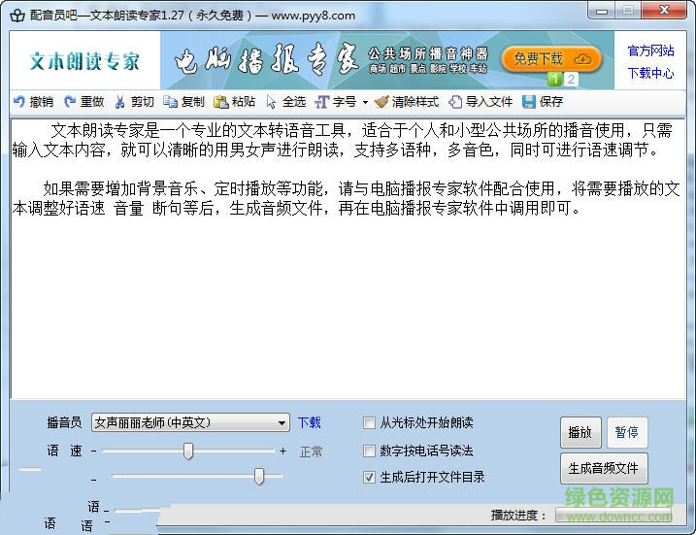Click the Copy (复制) toolbar icon
Image resolution: width=696 pixels, height=535 pixels.
pos(171,102)
